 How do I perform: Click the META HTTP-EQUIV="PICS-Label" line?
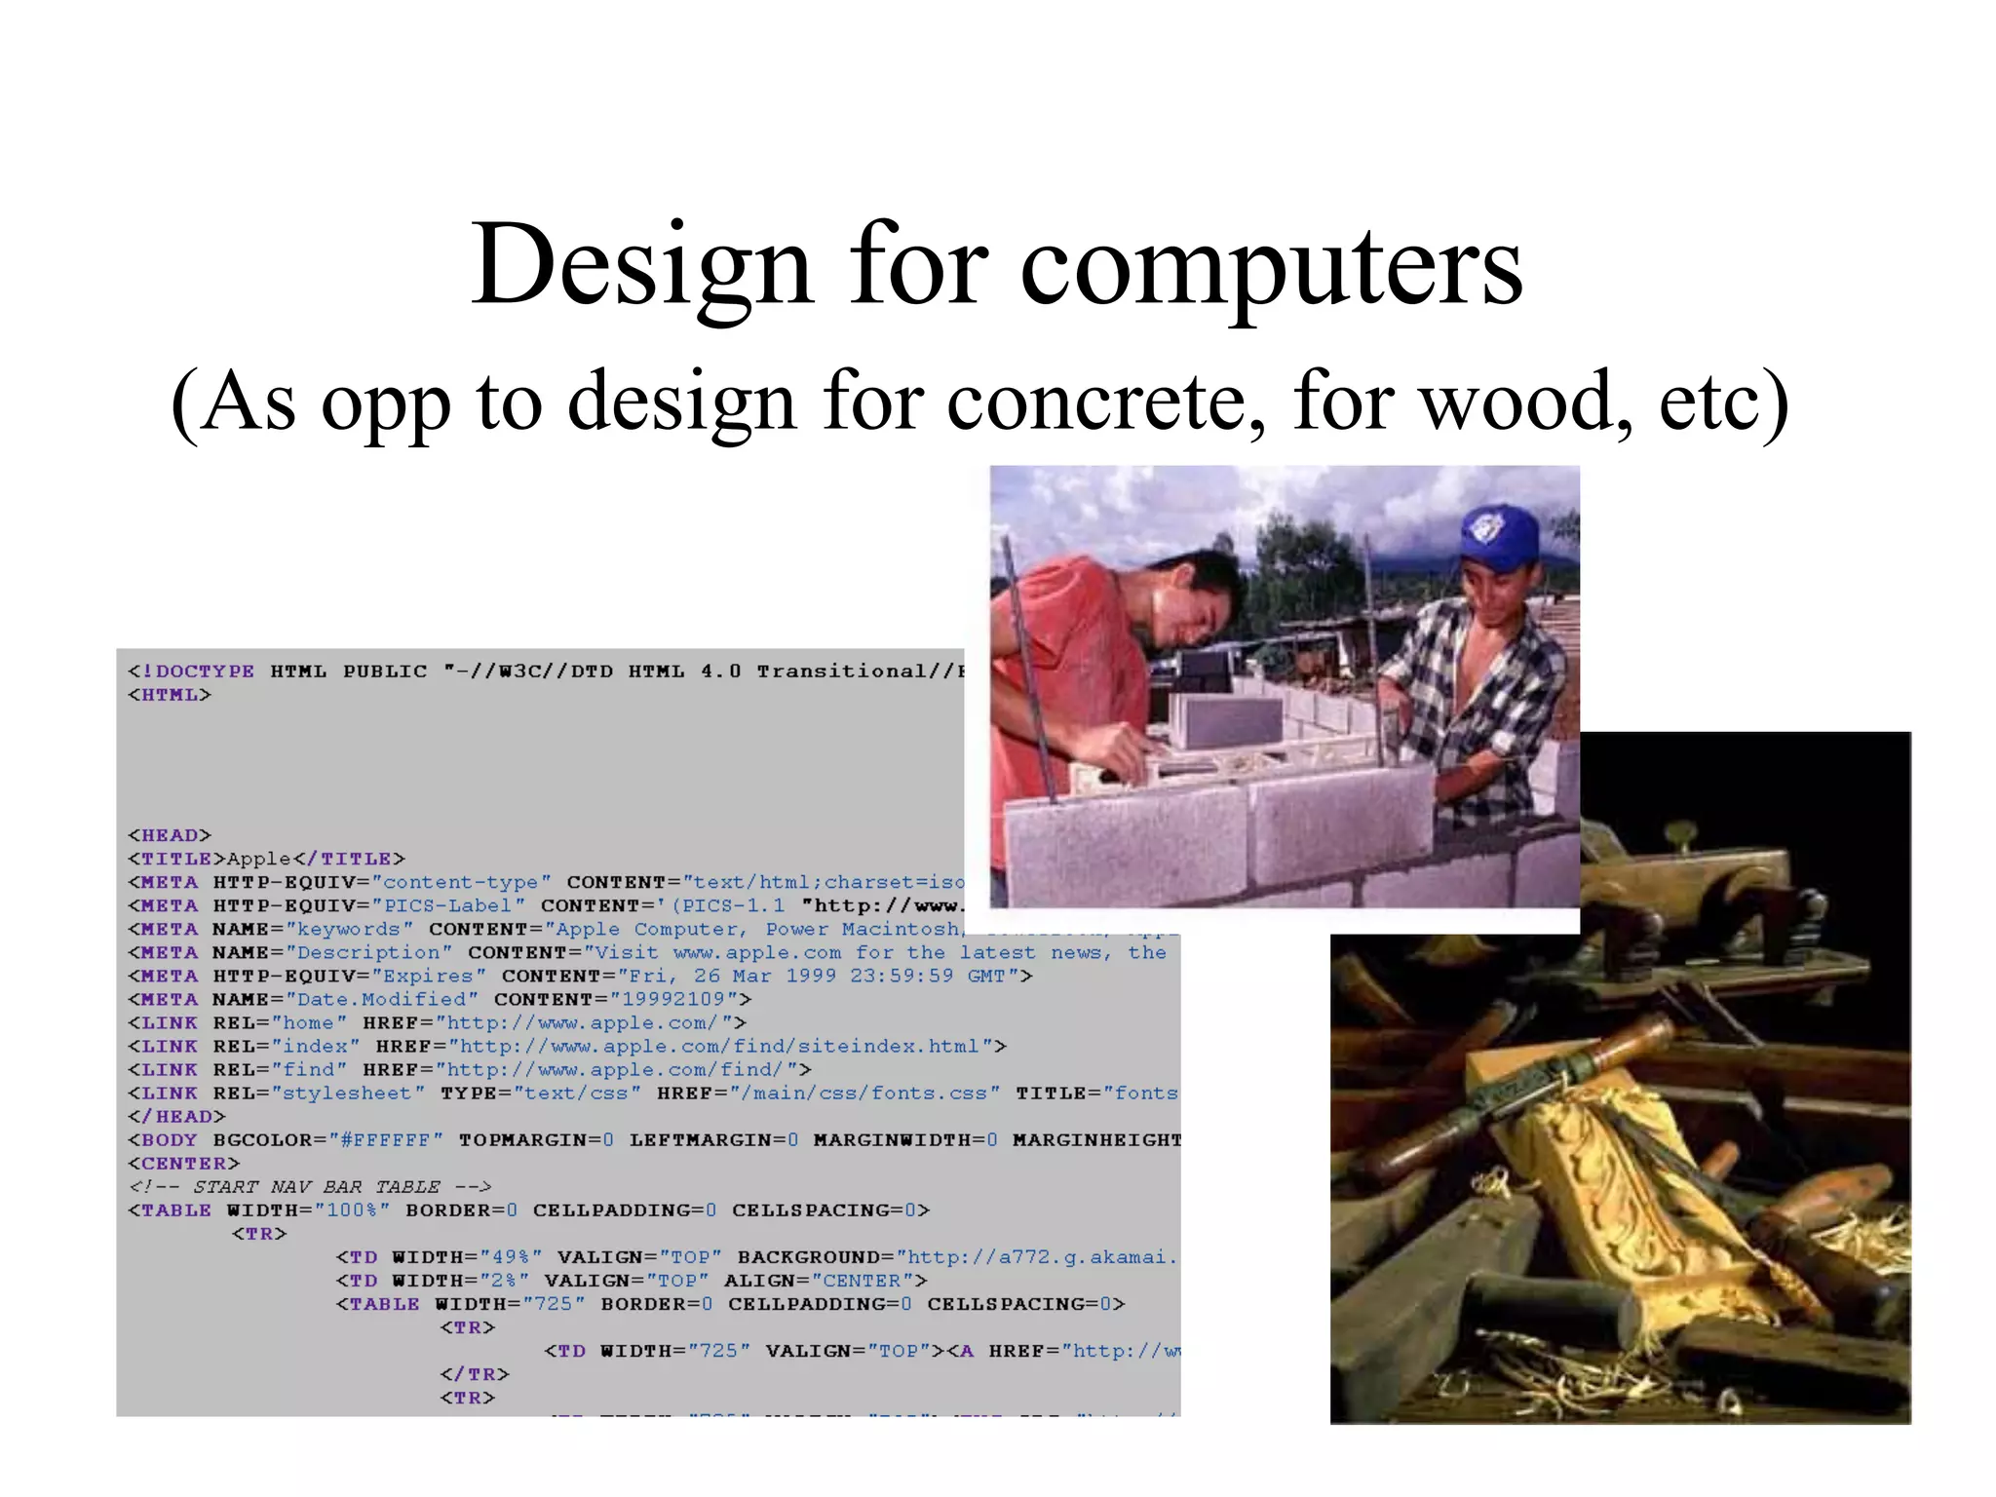(x=546, y=905)
